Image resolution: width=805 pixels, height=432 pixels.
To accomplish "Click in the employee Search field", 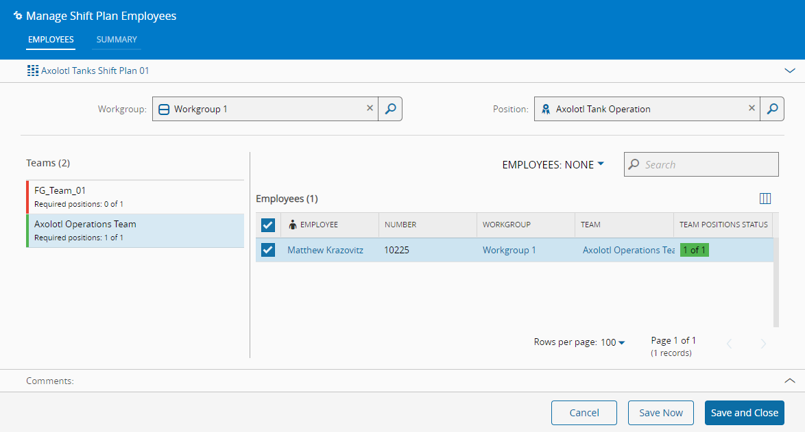I will 706,164.
